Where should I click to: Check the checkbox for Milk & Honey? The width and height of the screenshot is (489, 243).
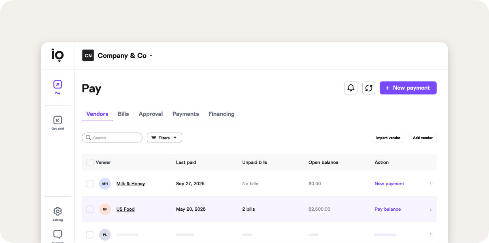[89, 184]
